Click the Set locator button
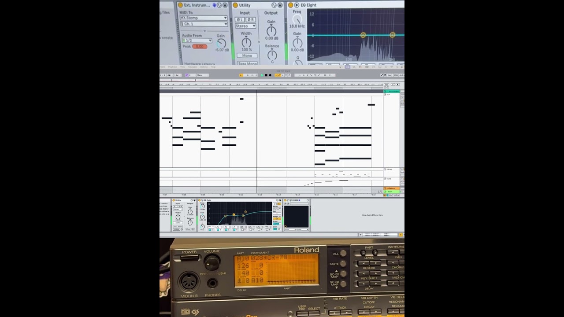 [x=387, y=84]
